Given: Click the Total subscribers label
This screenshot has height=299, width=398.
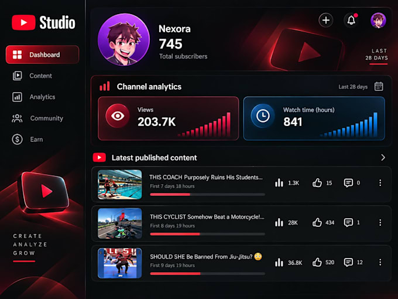Looking at the screenshot, I should (x=183, y=56).
